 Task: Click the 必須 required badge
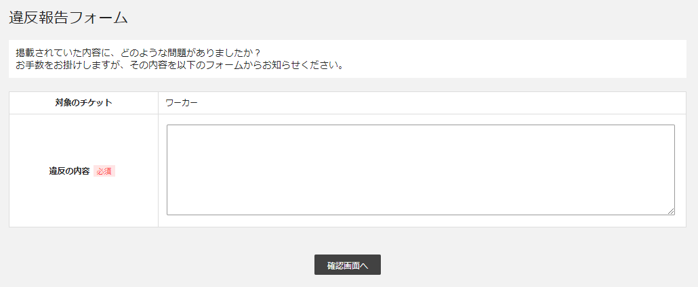pos(104,171)
